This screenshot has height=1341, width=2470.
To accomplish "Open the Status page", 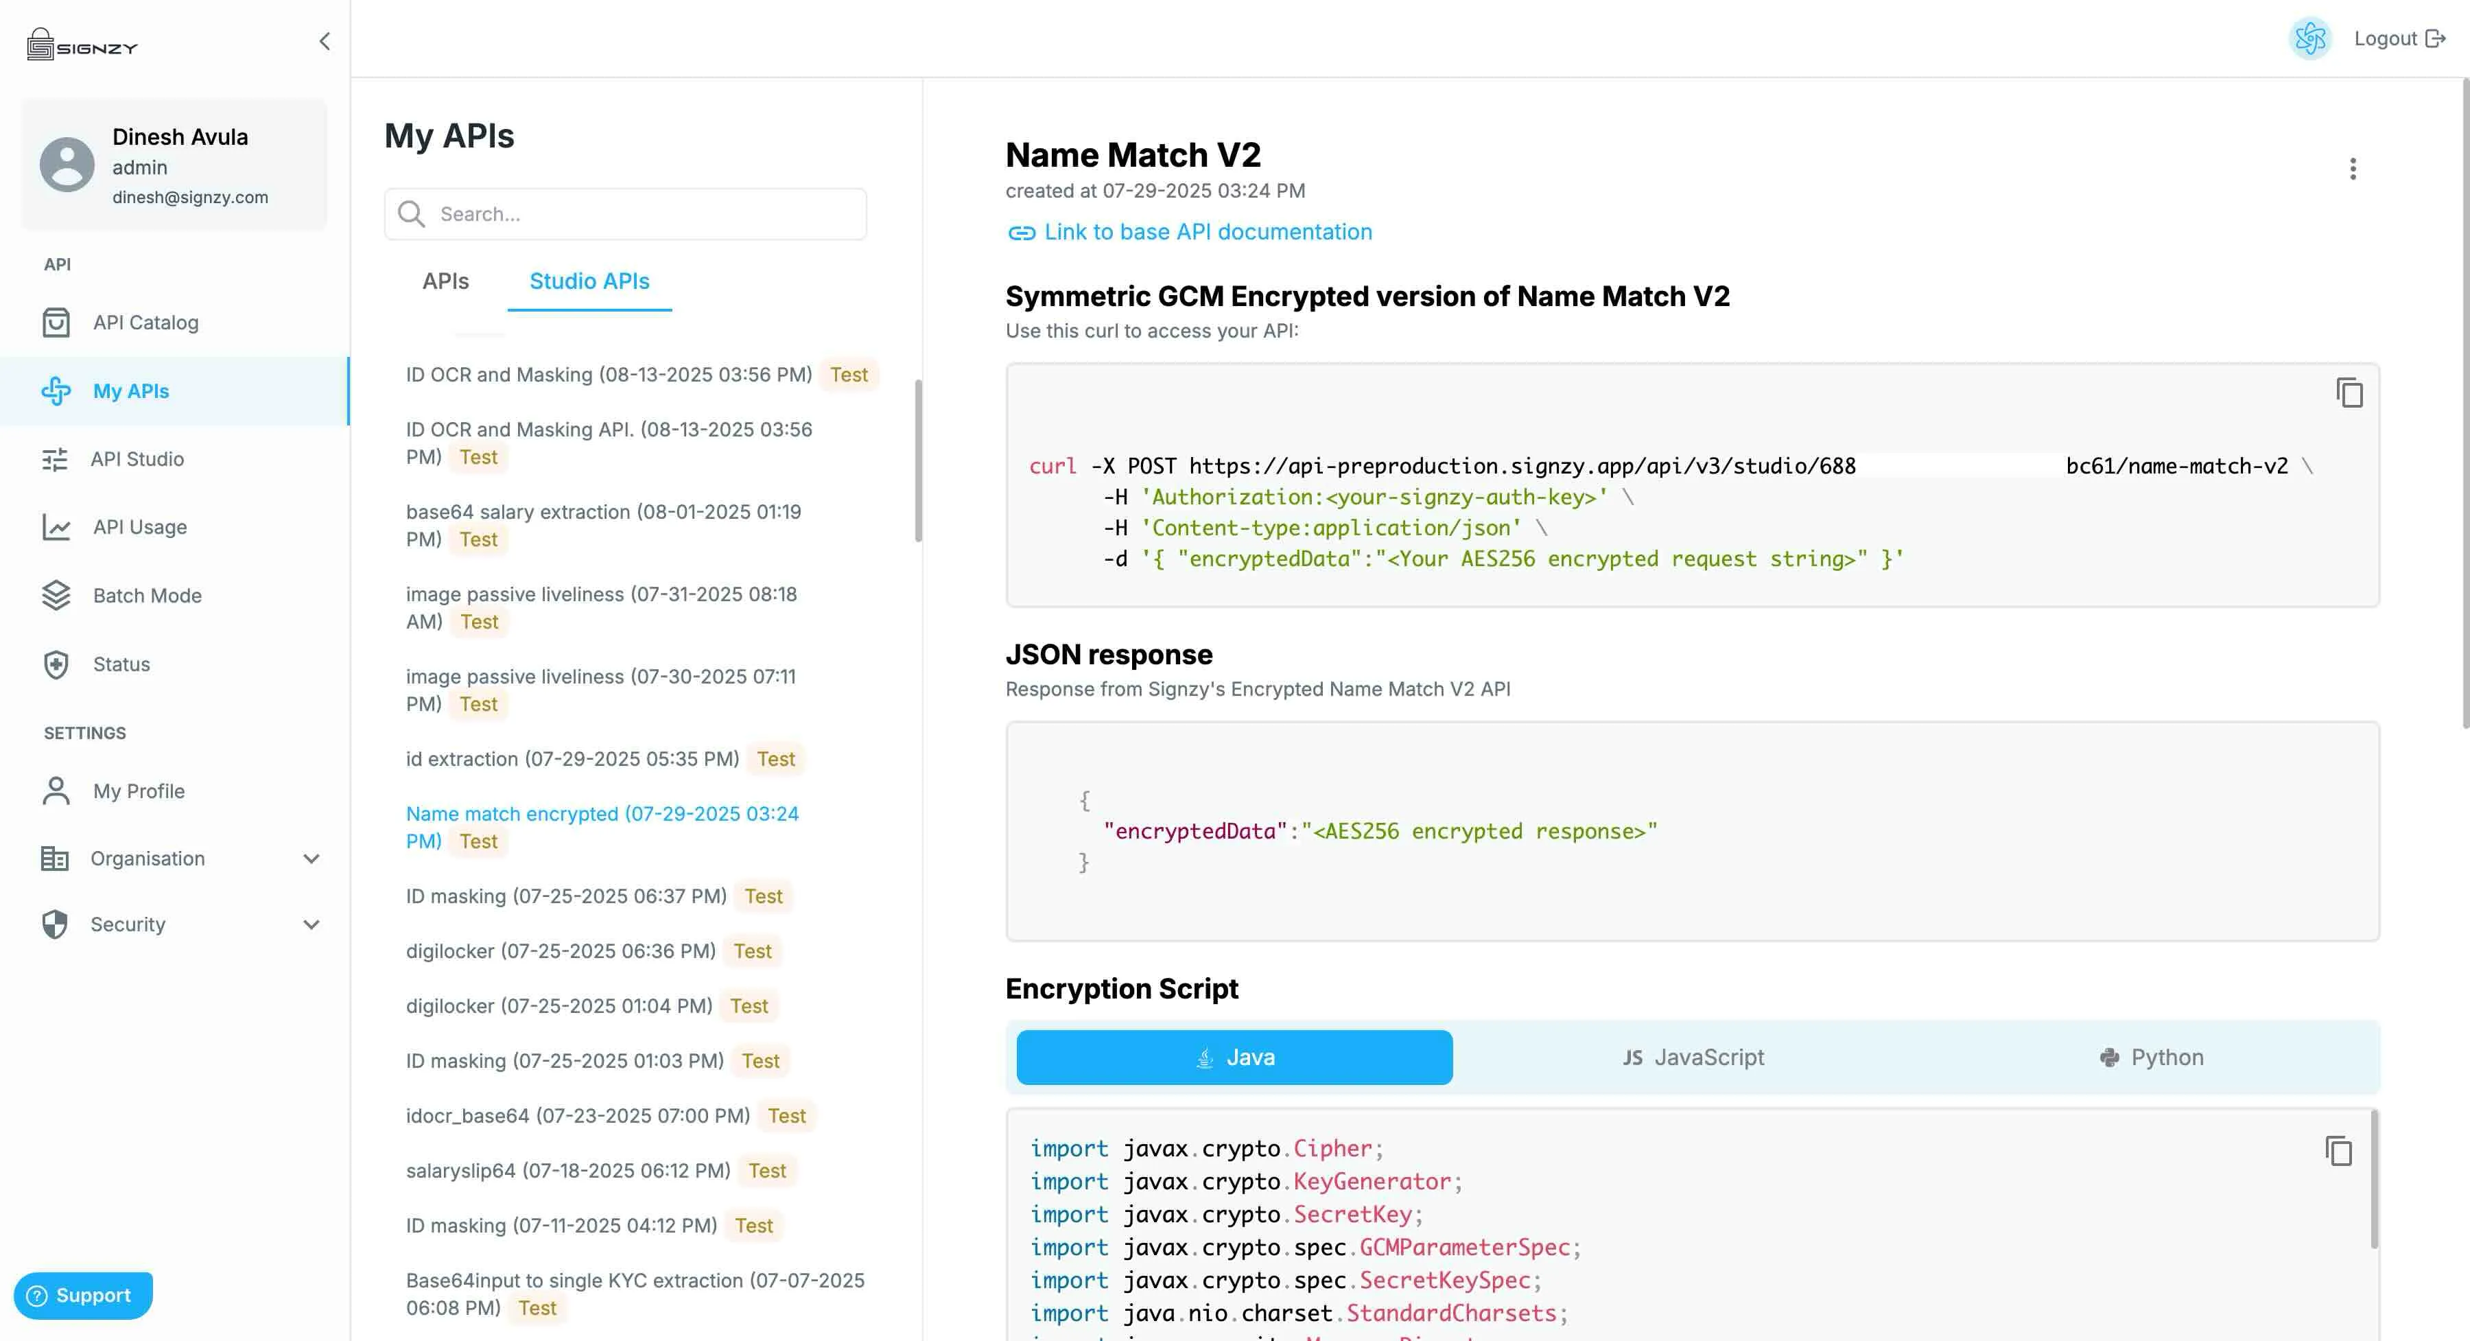I will click(x=121, y=664).
